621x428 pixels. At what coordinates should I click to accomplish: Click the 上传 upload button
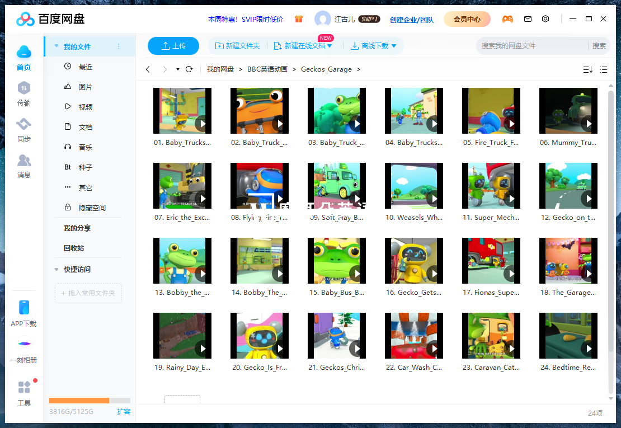173,46
